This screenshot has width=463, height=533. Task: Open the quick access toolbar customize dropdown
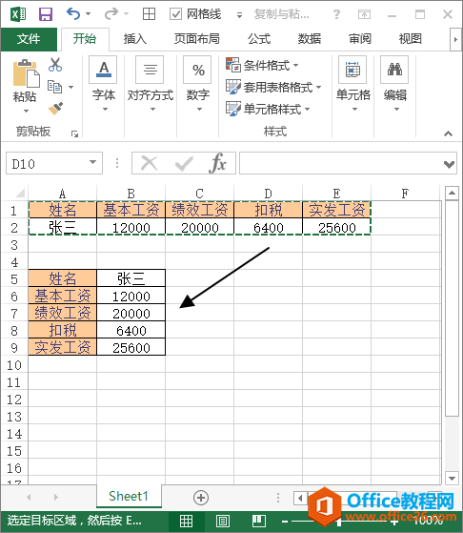(x=239, y=14)
